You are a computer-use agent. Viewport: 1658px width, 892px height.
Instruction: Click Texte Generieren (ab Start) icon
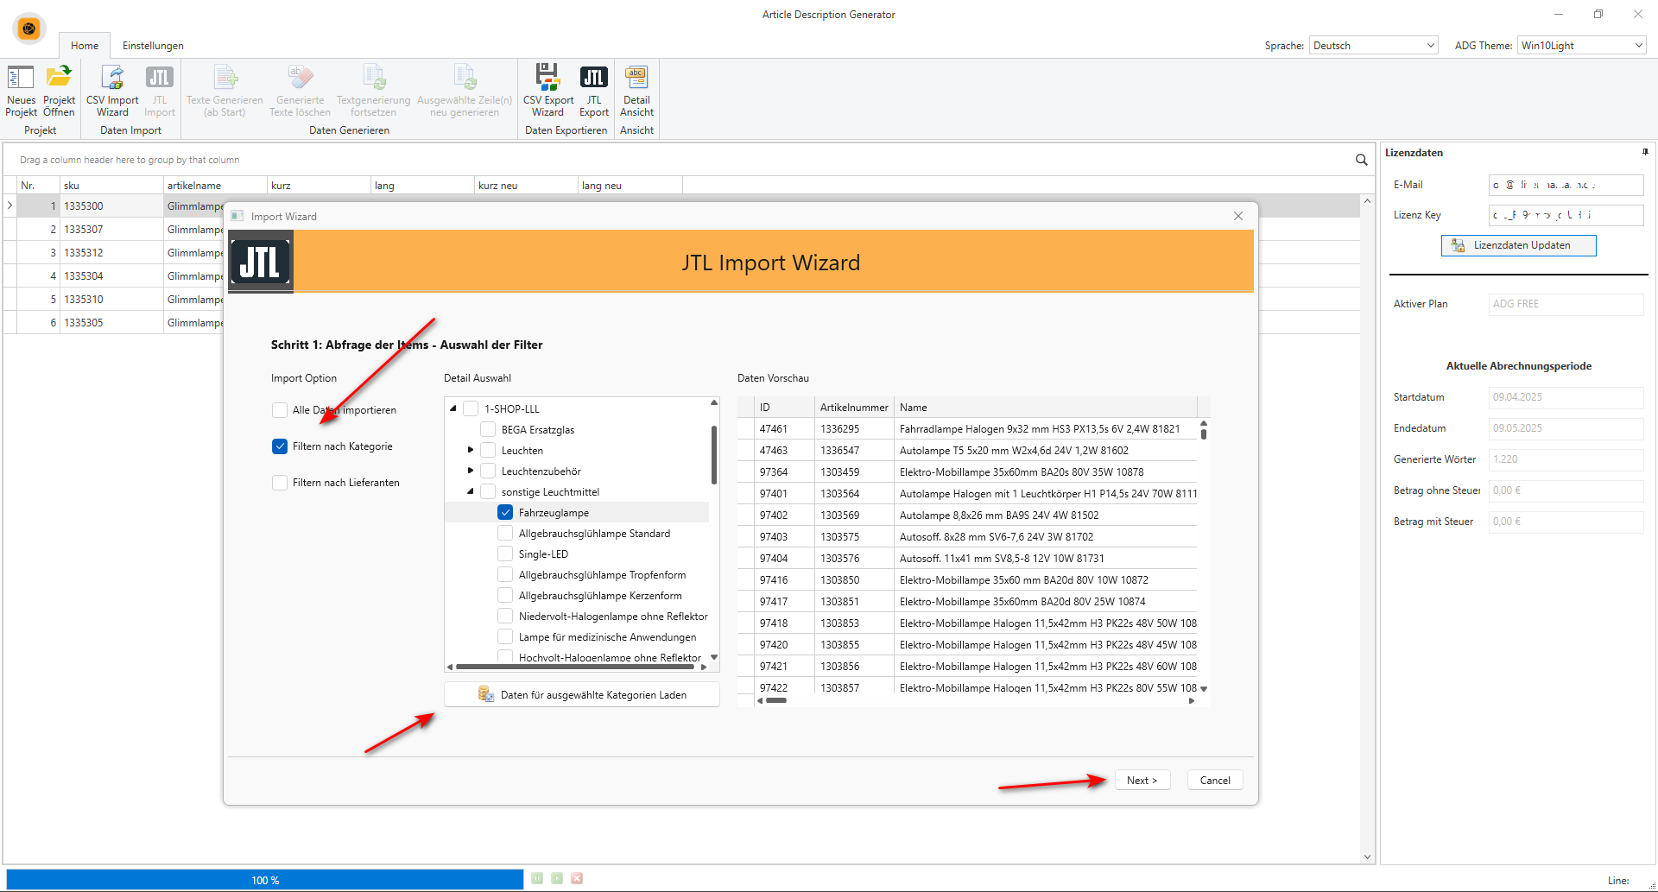pyautogui.click(x=225, y=78)
